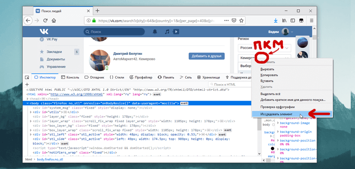Open the Firefox library icon
Image resolution: width=355 pixels, height=169 pixels.
(x=284, y=21)
